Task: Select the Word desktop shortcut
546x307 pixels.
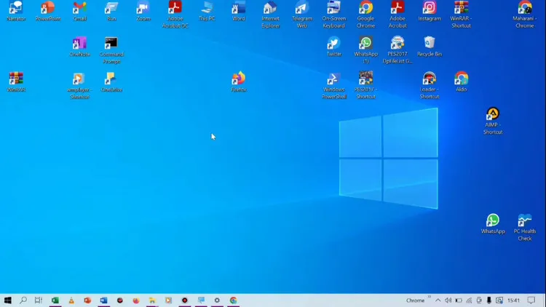Action: tap(239, 11)
